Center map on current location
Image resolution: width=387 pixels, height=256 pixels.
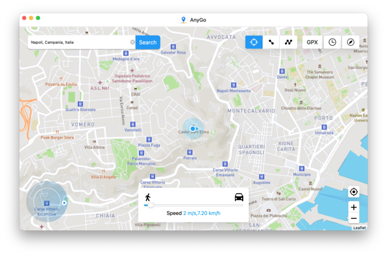tap(354, 192)
